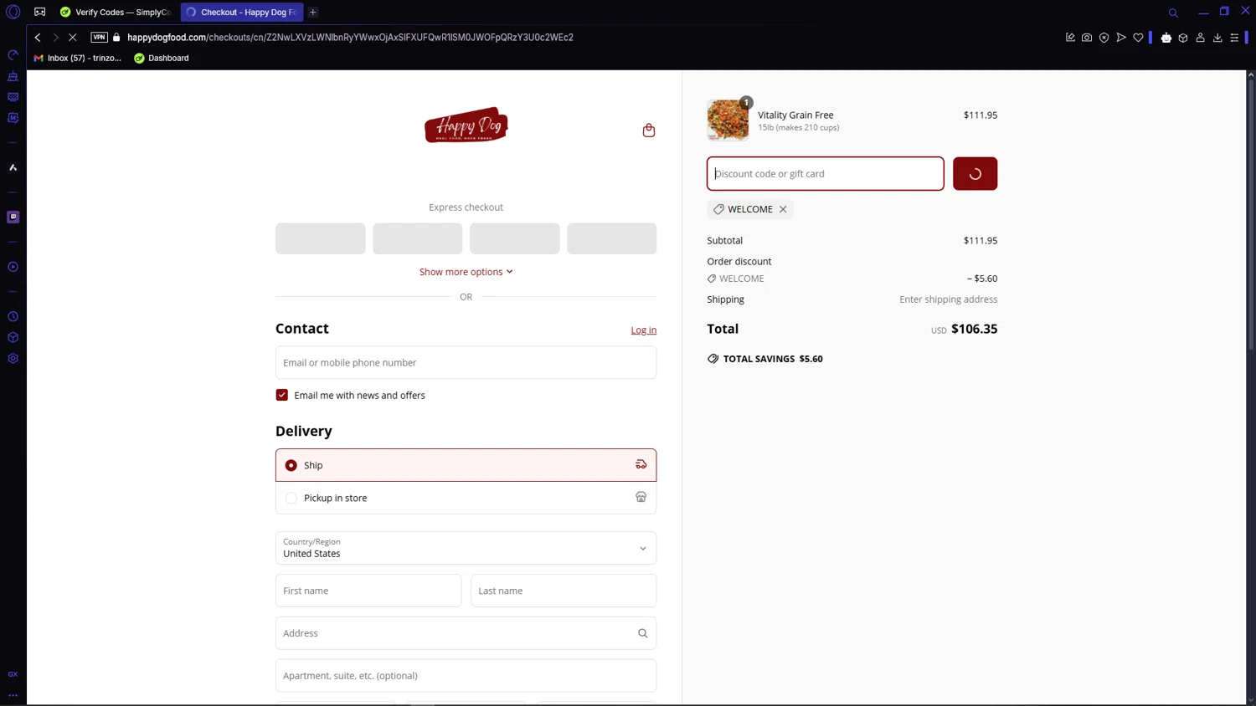
Task: Open the Inbox Gmail bookmark
Action: point(77,59)
